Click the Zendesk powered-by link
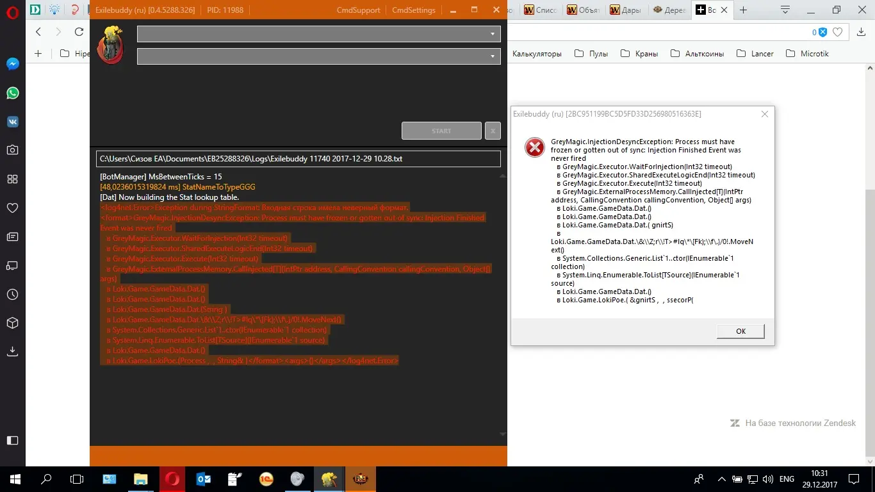875x492 pixels. click(793, 423)
